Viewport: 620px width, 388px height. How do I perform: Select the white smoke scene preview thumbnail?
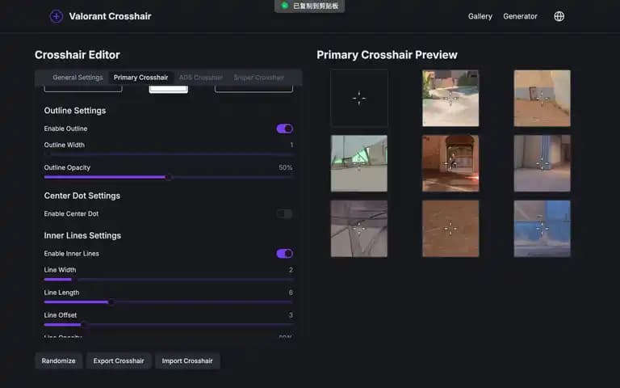450,98
